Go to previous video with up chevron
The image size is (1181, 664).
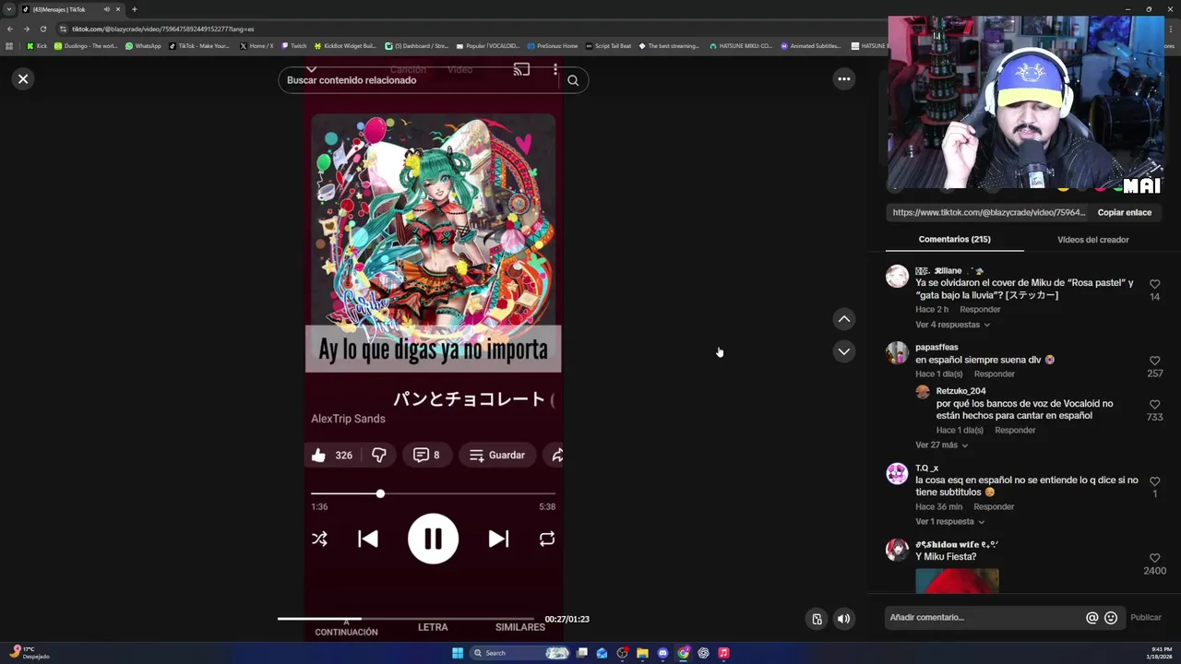click(x=843, y=319)
